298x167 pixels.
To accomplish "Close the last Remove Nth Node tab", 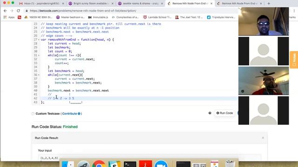I will click(261, 3).
